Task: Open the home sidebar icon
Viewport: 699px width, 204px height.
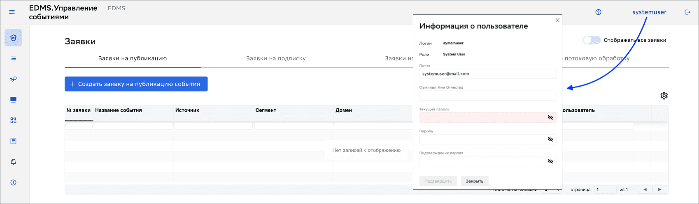Action: coord(14,38)
